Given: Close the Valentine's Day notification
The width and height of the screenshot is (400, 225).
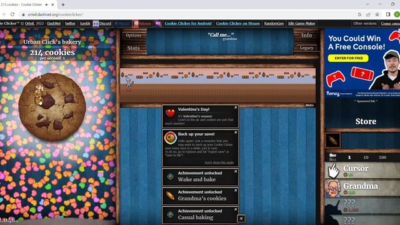Looking at the screenshot, I should (236, 107).
